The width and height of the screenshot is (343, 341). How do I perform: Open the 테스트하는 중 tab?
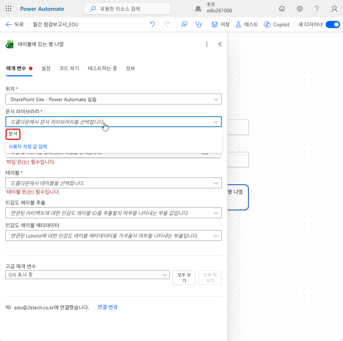coord(103,68)
